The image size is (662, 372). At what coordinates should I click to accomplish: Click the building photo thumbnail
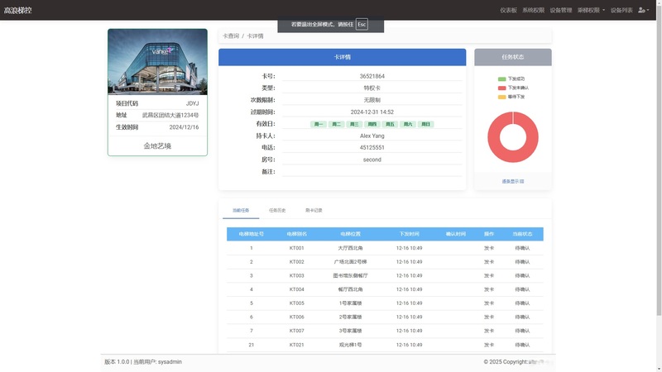coord(157,61)
